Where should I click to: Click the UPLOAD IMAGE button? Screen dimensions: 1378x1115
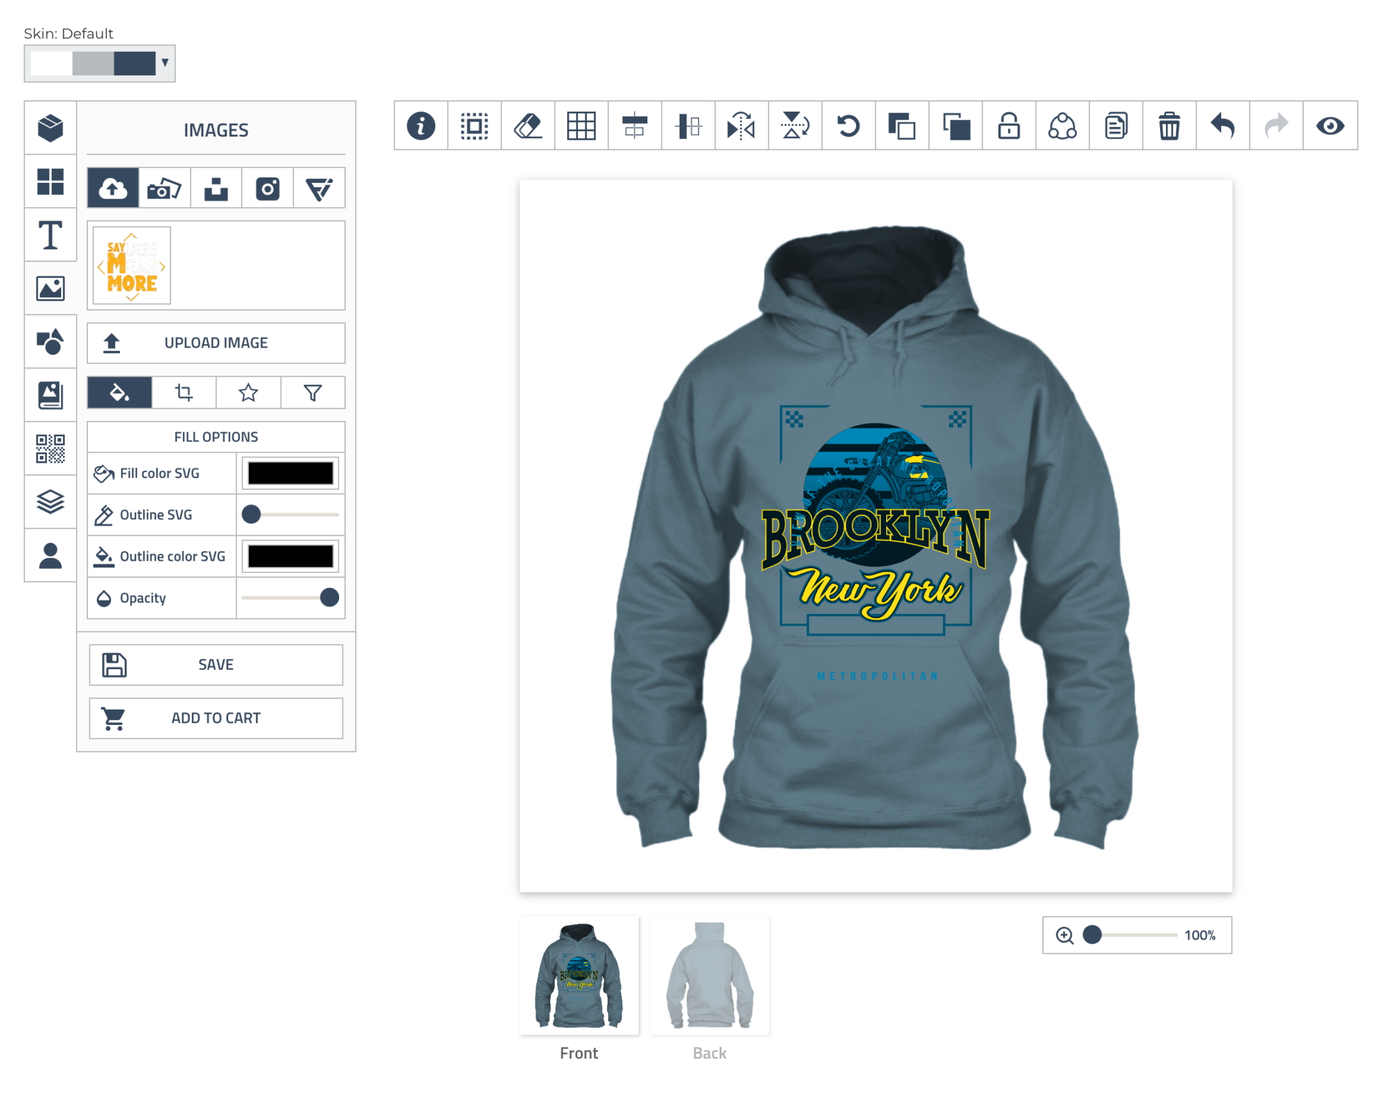pyautogui.click(x=216, y=343)
